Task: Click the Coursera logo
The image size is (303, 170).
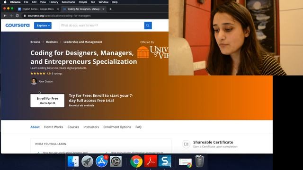Action: click(x=18, y=25)
